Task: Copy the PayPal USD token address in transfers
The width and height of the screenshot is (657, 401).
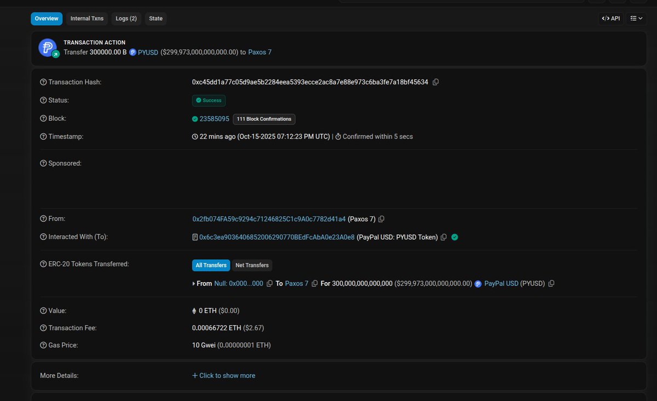Action: coord(551,284)
